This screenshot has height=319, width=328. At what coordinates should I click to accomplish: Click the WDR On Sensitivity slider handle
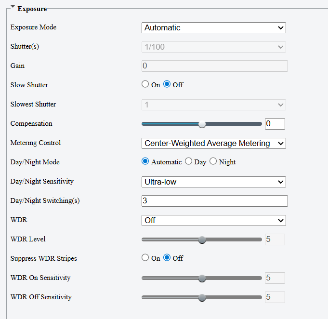tap(202, 278)
